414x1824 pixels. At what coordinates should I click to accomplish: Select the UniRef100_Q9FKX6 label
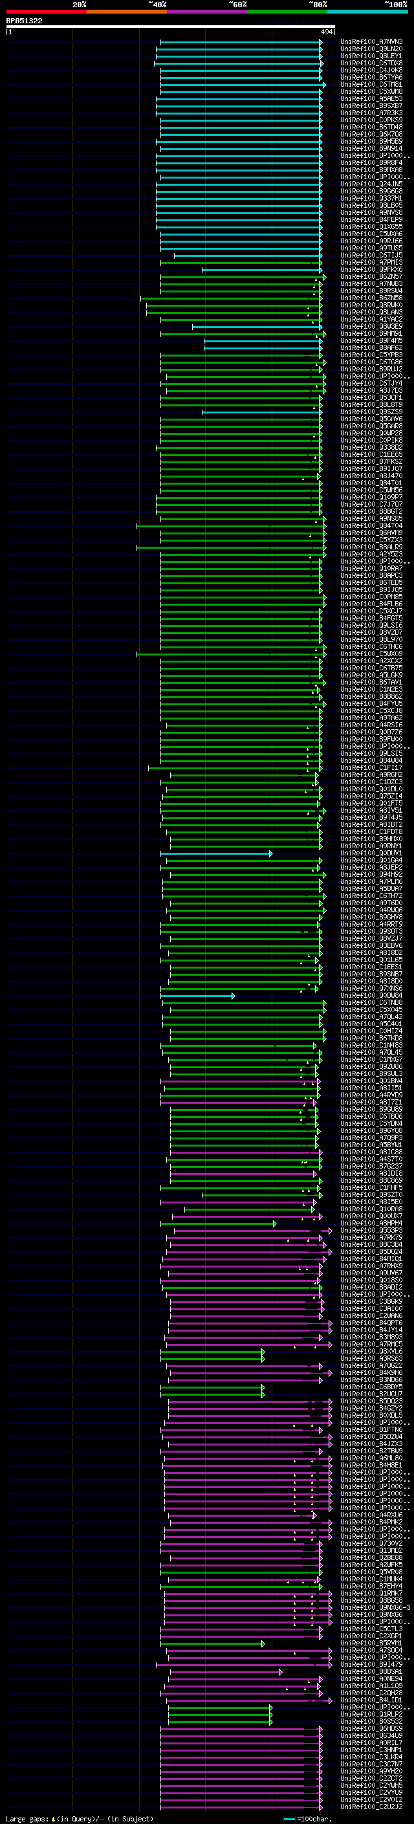coord(371,270)
